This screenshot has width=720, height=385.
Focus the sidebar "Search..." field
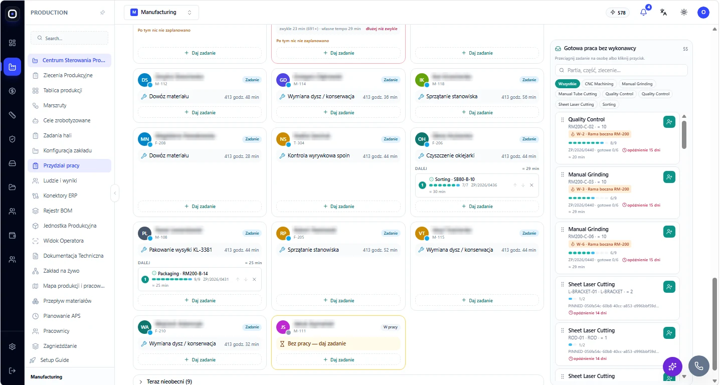pos(69,38)
